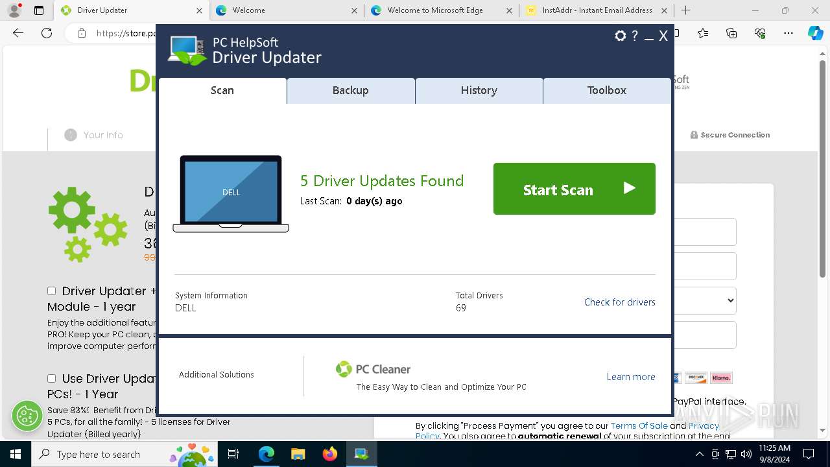Open Edge Collections icon

tap(731, 34)
